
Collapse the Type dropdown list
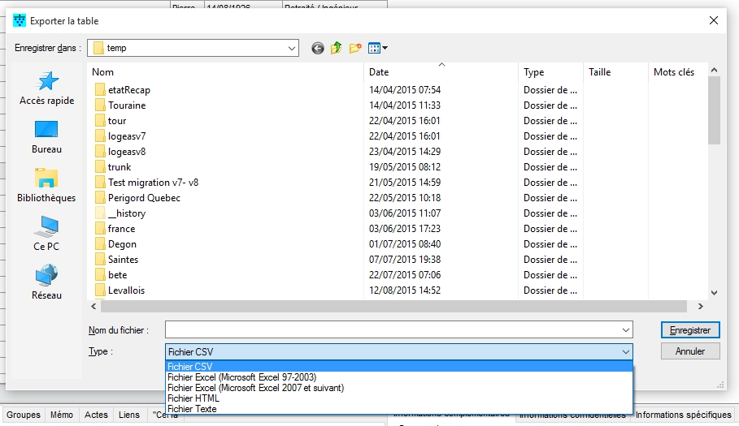(625, 351)
